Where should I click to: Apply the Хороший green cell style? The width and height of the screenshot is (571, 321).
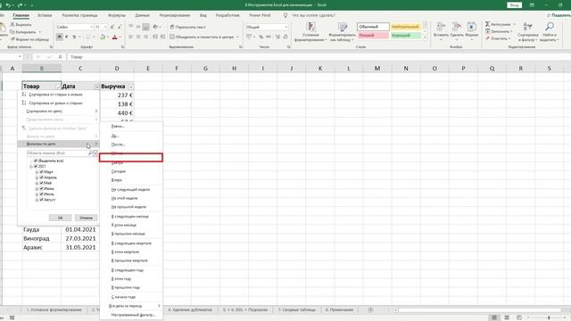406,36
